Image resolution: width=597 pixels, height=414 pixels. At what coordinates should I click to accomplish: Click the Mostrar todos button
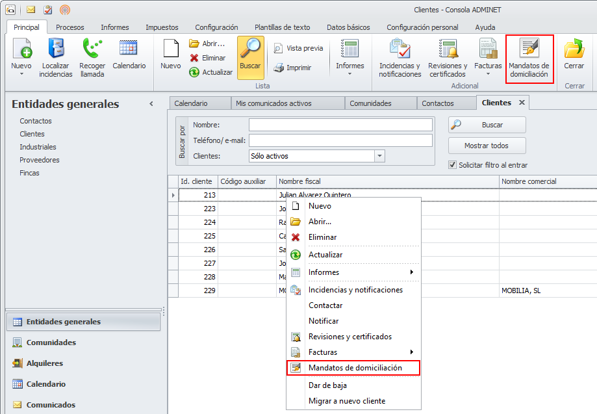pyautogui.click(x=487, y=146)
